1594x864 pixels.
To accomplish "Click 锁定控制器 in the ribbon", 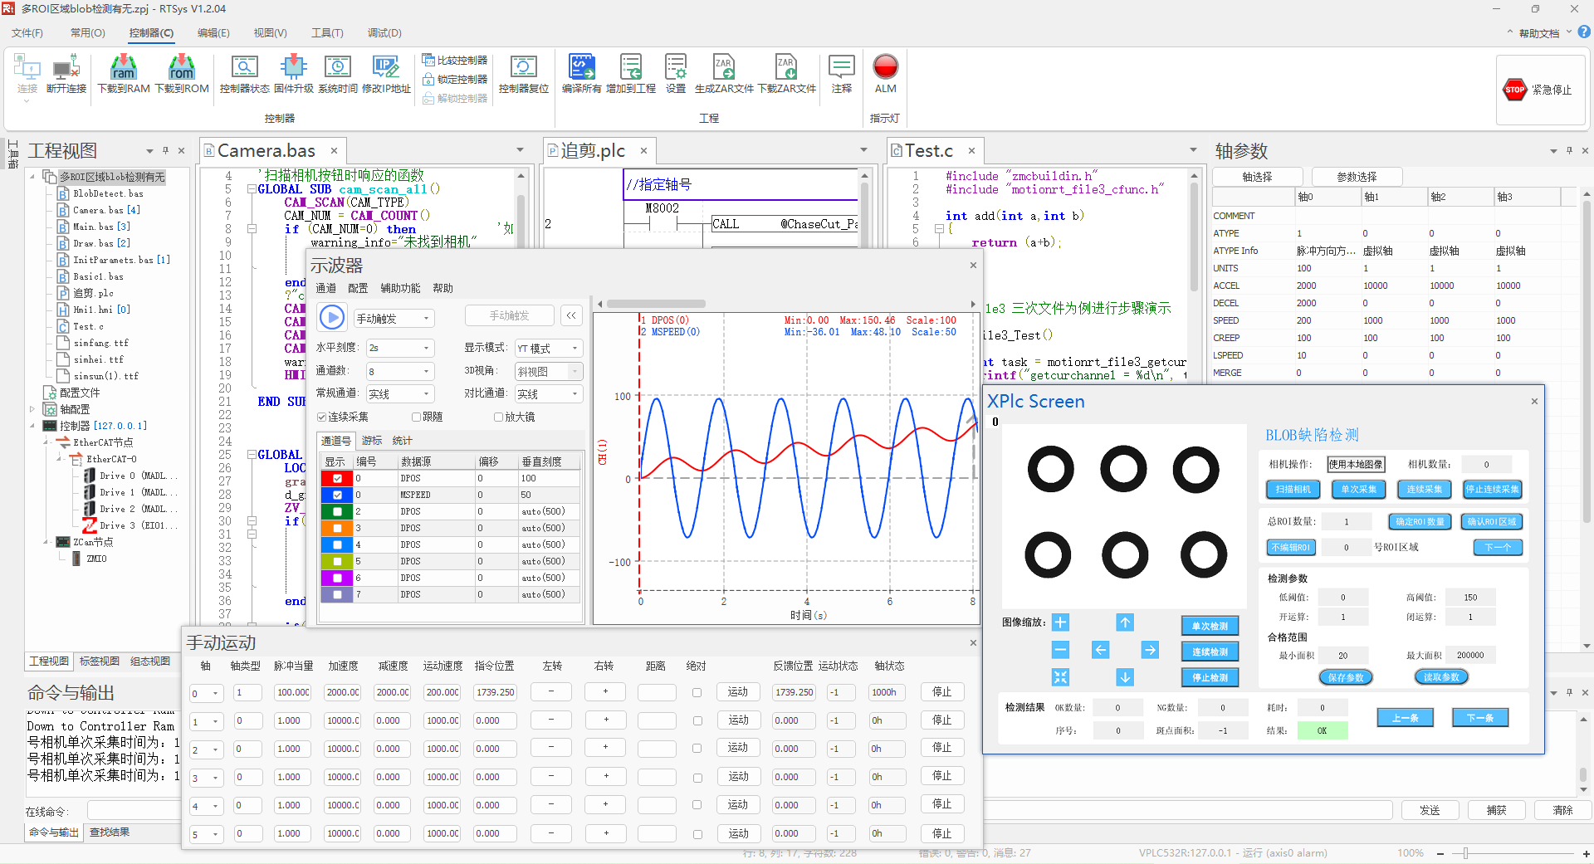I will 455,80.
